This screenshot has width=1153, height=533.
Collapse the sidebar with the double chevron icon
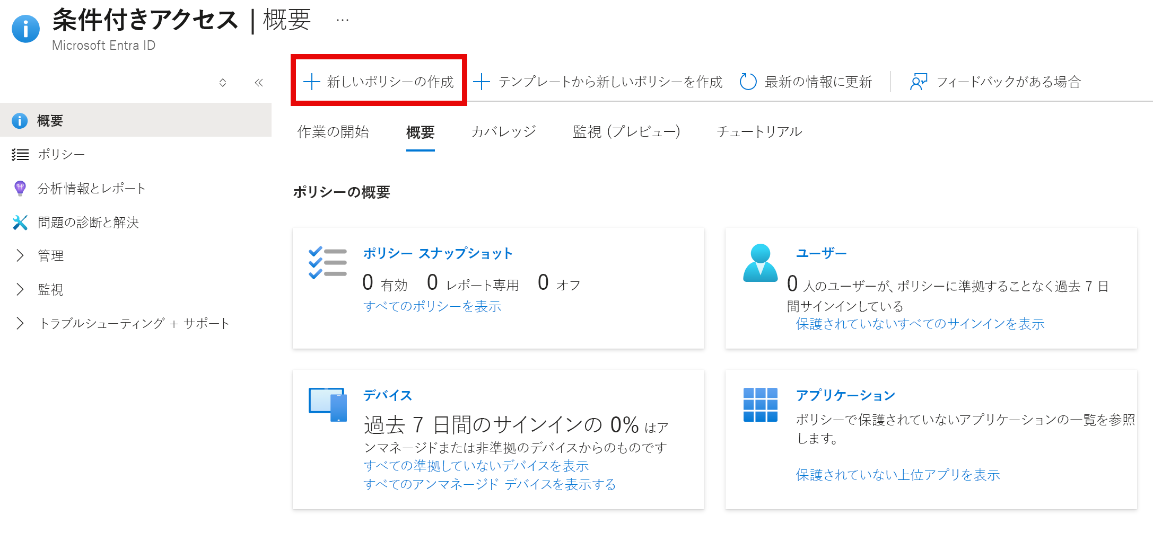point(259,83)
